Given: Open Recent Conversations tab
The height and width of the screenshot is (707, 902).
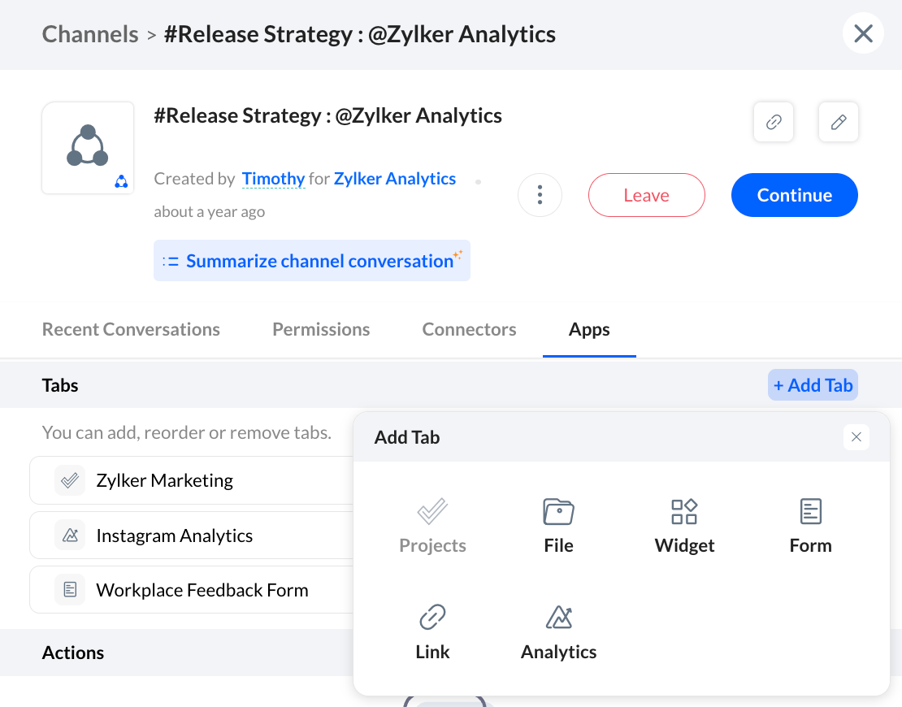Looking at the screenshot, I should [x=131, y=329].
